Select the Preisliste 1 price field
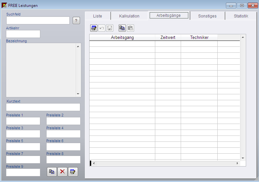Screen dimensions: 259x182 23,121
